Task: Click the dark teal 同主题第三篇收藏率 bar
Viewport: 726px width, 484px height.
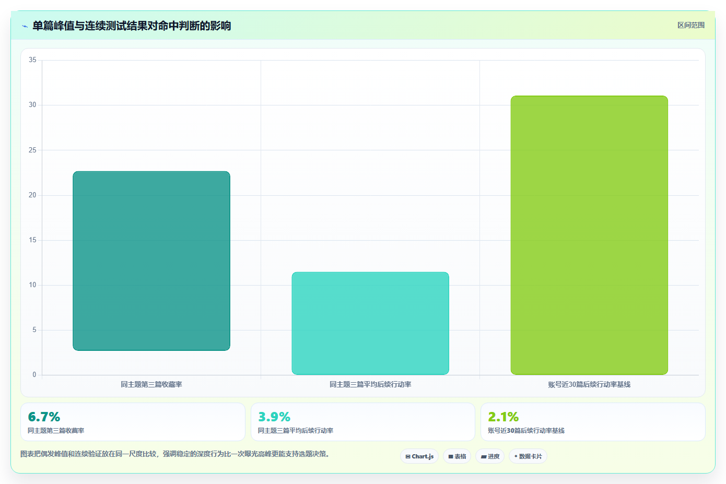Action: coord(151,261)
